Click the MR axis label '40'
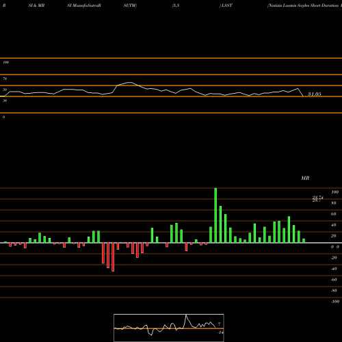The height and width of the screenshot is (342, 342). (334, 225)
